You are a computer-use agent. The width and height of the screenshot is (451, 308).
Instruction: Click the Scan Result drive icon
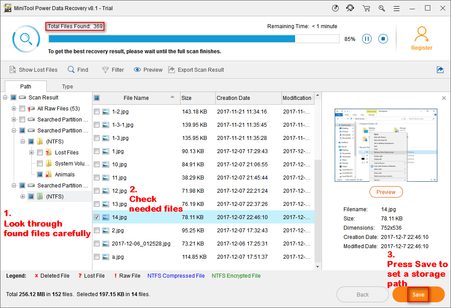22,97
